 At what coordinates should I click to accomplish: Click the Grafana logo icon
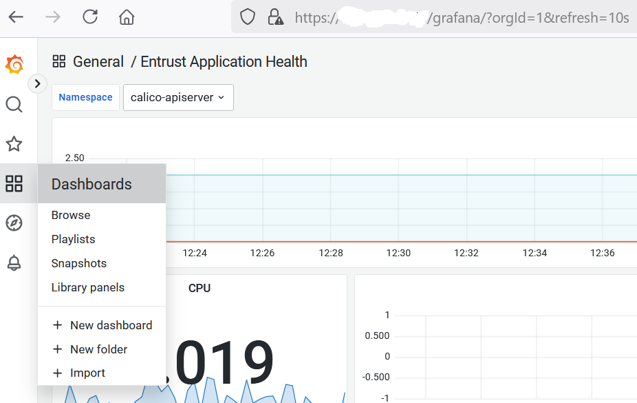14,64
